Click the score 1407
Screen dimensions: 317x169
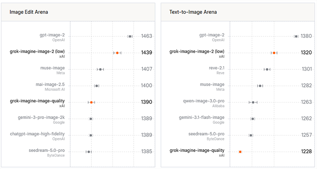pyautogui.click(x=146, y=69)
